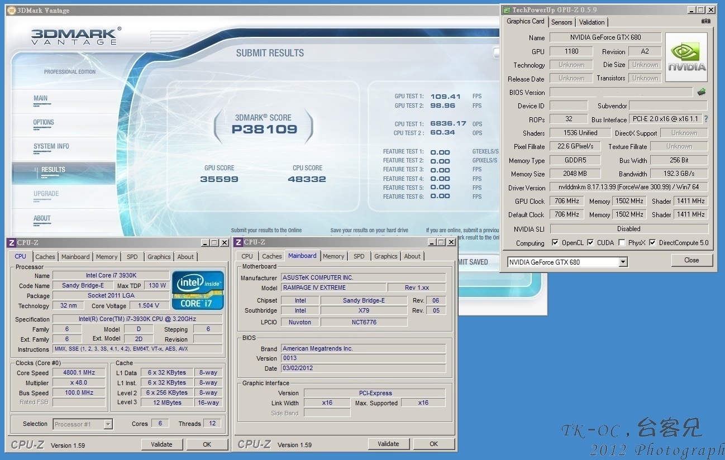Viewport: 725px width, 460px height.
Task: Click the Intel Core i7 logo badge
Action: pos(198,290)
